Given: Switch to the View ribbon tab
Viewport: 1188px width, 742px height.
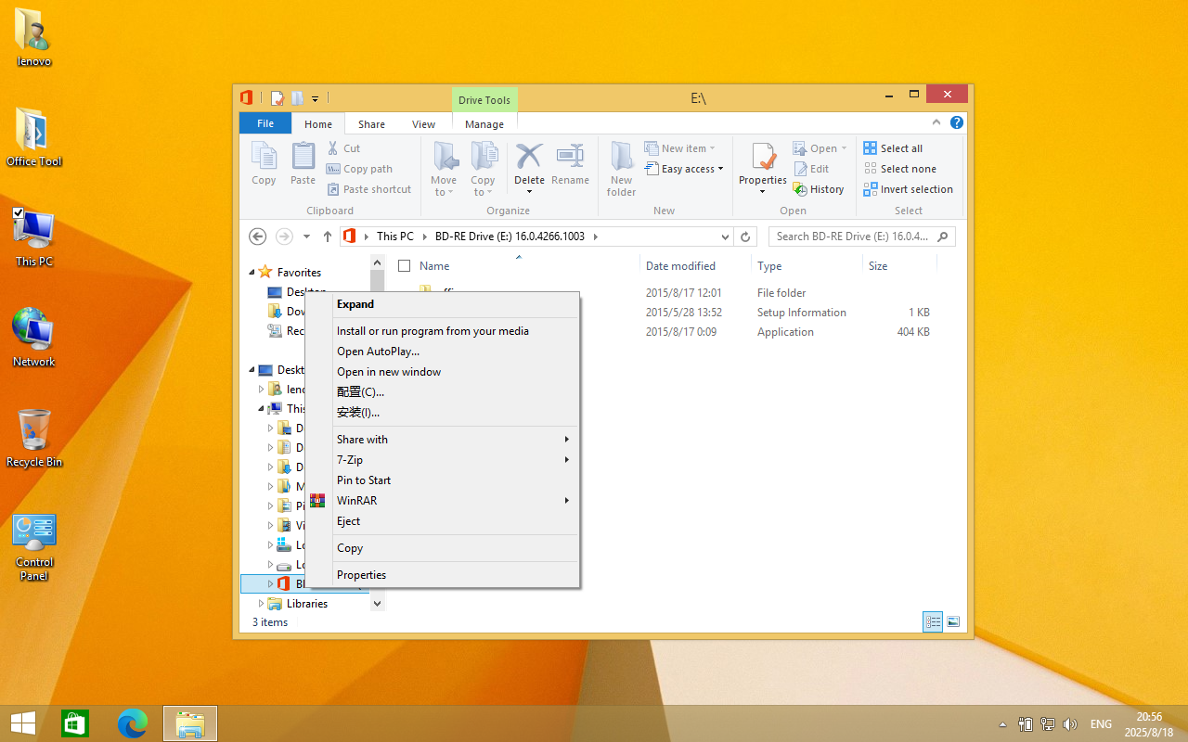Looking at the screenshot, I should [423, 124].
